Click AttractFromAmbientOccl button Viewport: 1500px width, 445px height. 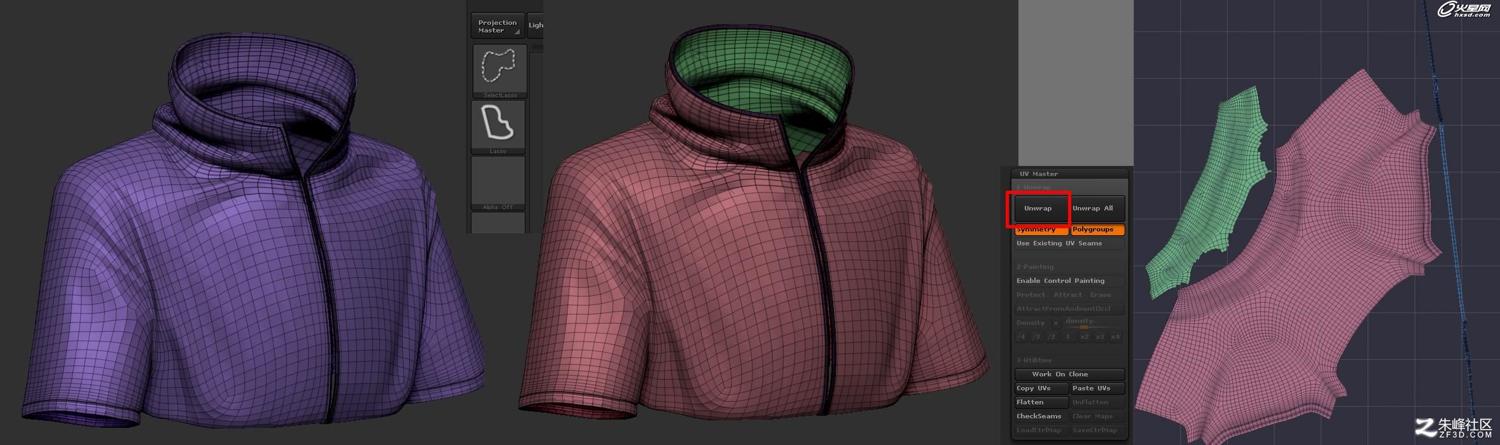1069,309
